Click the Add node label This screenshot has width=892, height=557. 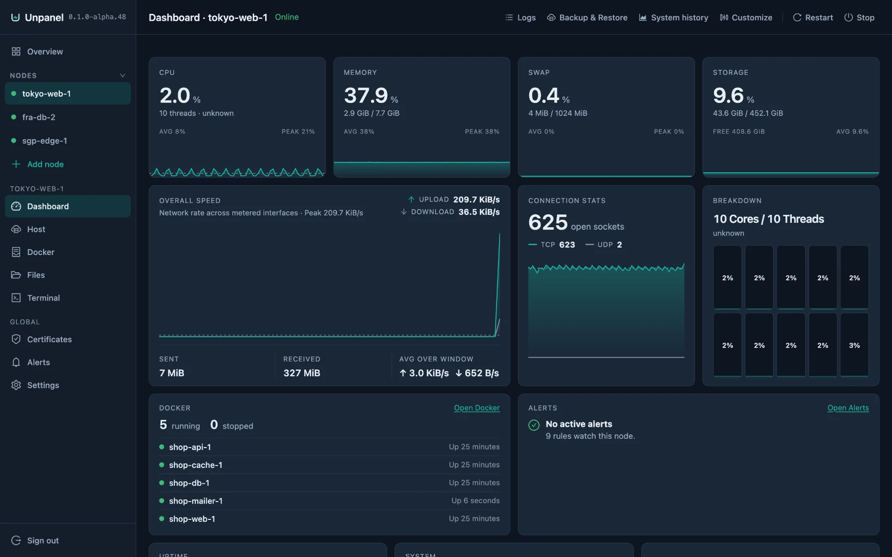[x=46, y=164]
